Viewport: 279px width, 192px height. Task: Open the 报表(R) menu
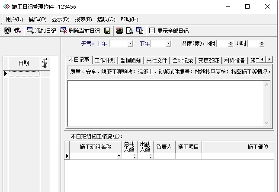click(83, 19)
